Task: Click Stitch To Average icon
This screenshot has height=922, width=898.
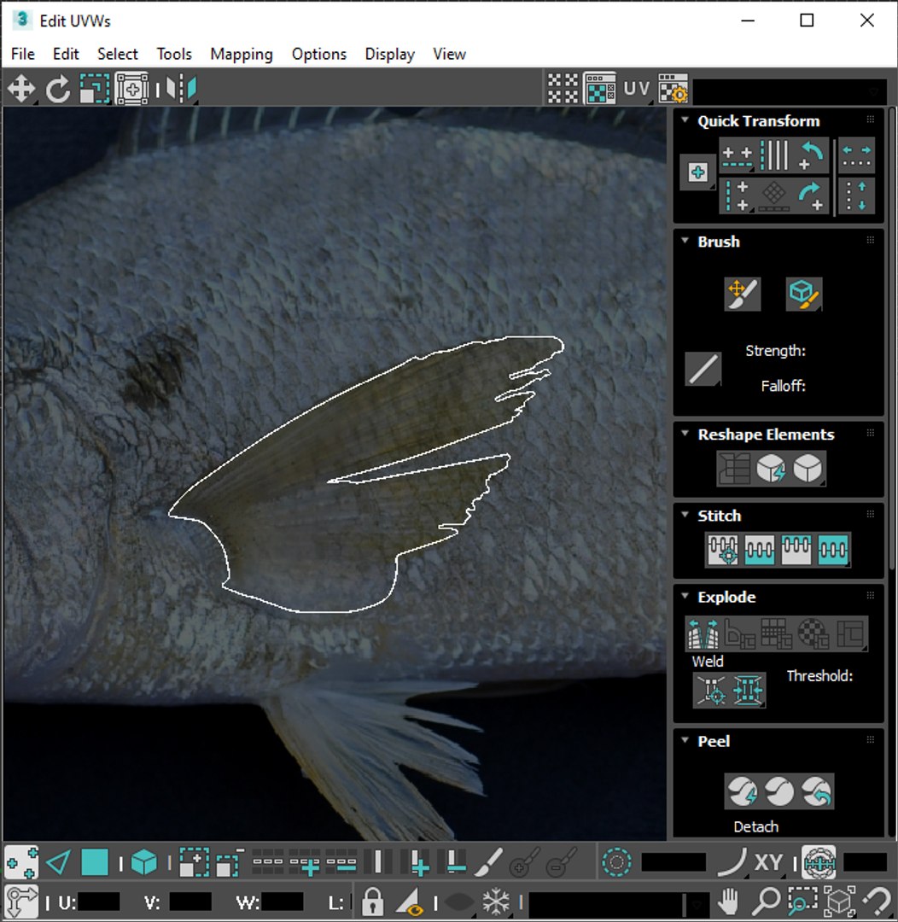Action: [x=759, y=550]
